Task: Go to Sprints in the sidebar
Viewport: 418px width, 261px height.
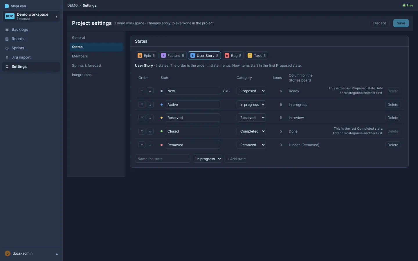Action: (x=31, y=48)
